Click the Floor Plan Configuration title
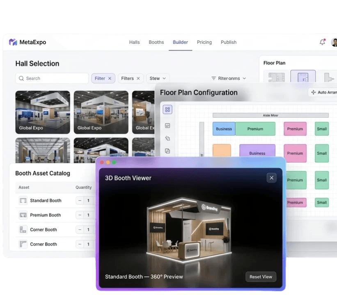 pos(199,93)
